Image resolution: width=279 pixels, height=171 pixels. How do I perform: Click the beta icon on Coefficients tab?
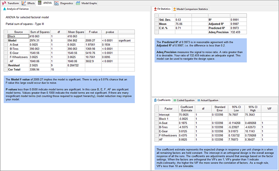point(156,100)
